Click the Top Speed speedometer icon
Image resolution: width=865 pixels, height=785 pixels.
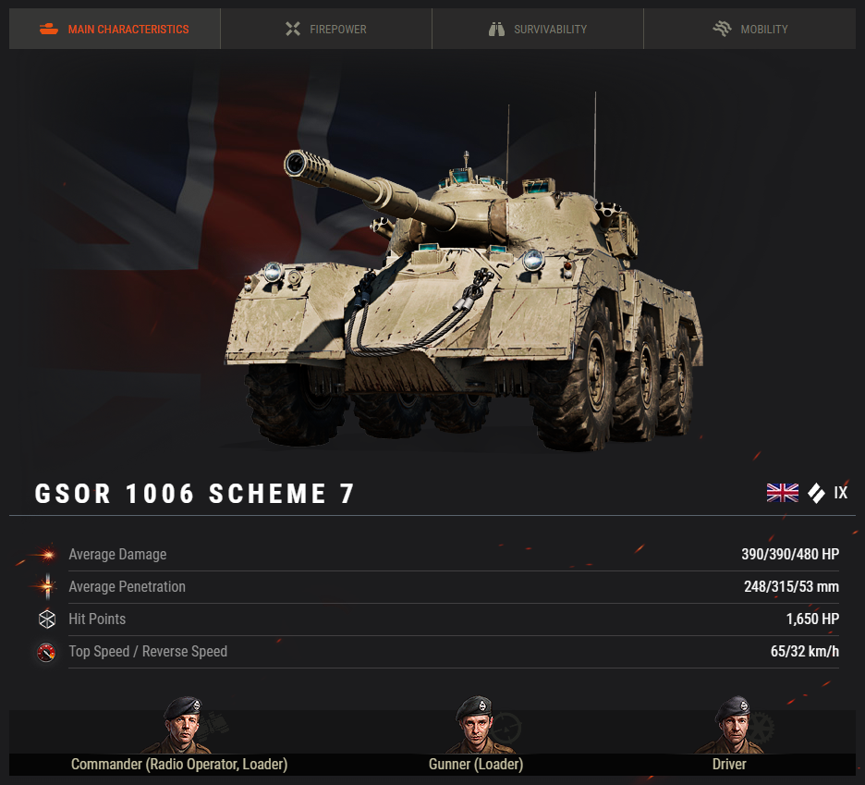click(46, 652)
